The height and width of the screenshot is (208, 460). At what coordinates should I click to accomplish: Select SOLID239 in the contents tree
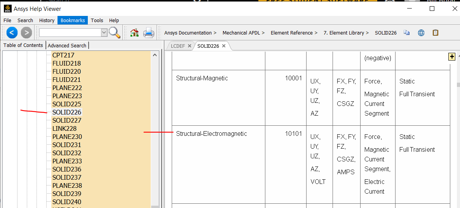pyautogui.click(x=67, y=194)
